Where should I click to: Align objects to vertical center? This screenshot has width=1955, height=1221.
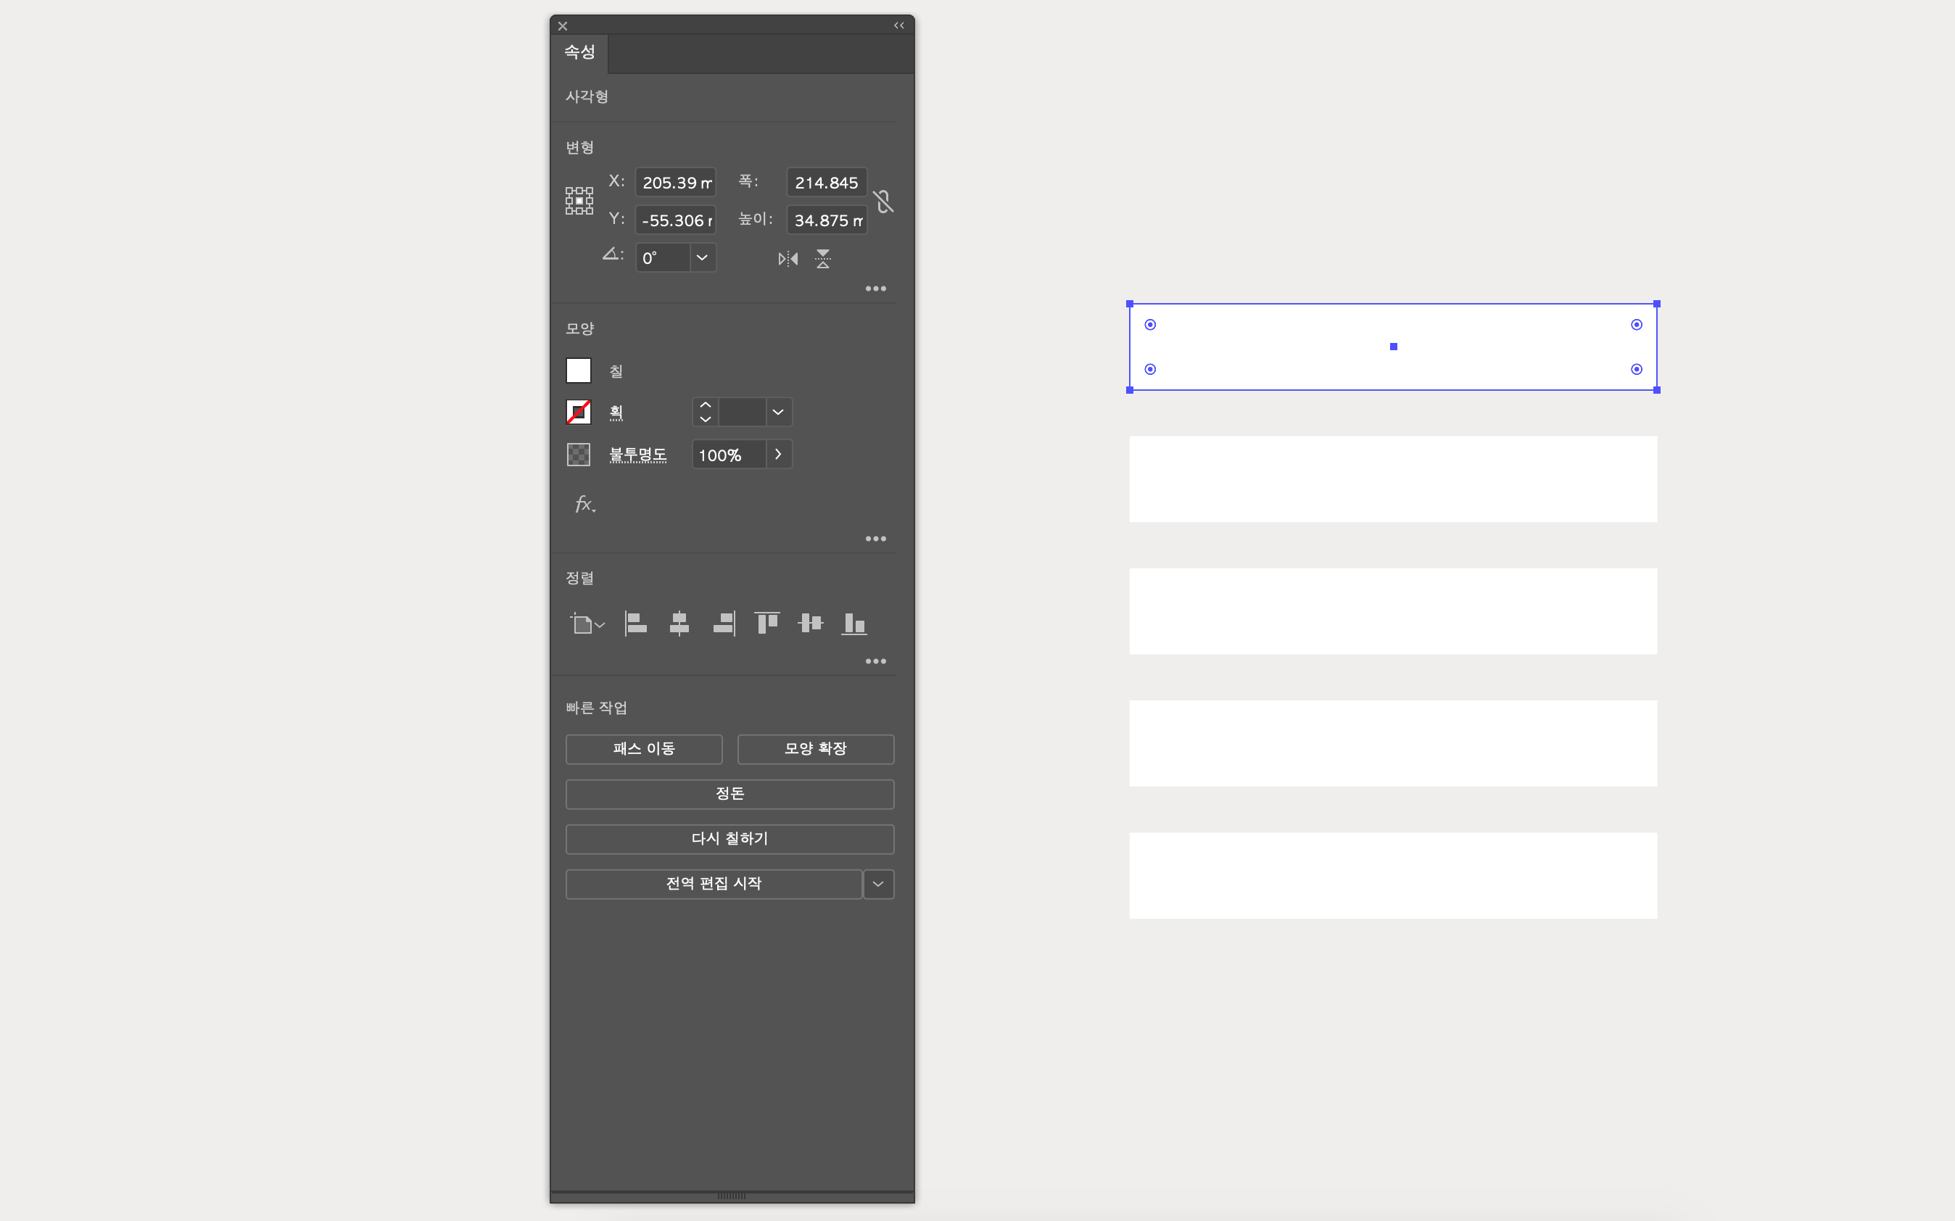[810, 624]
